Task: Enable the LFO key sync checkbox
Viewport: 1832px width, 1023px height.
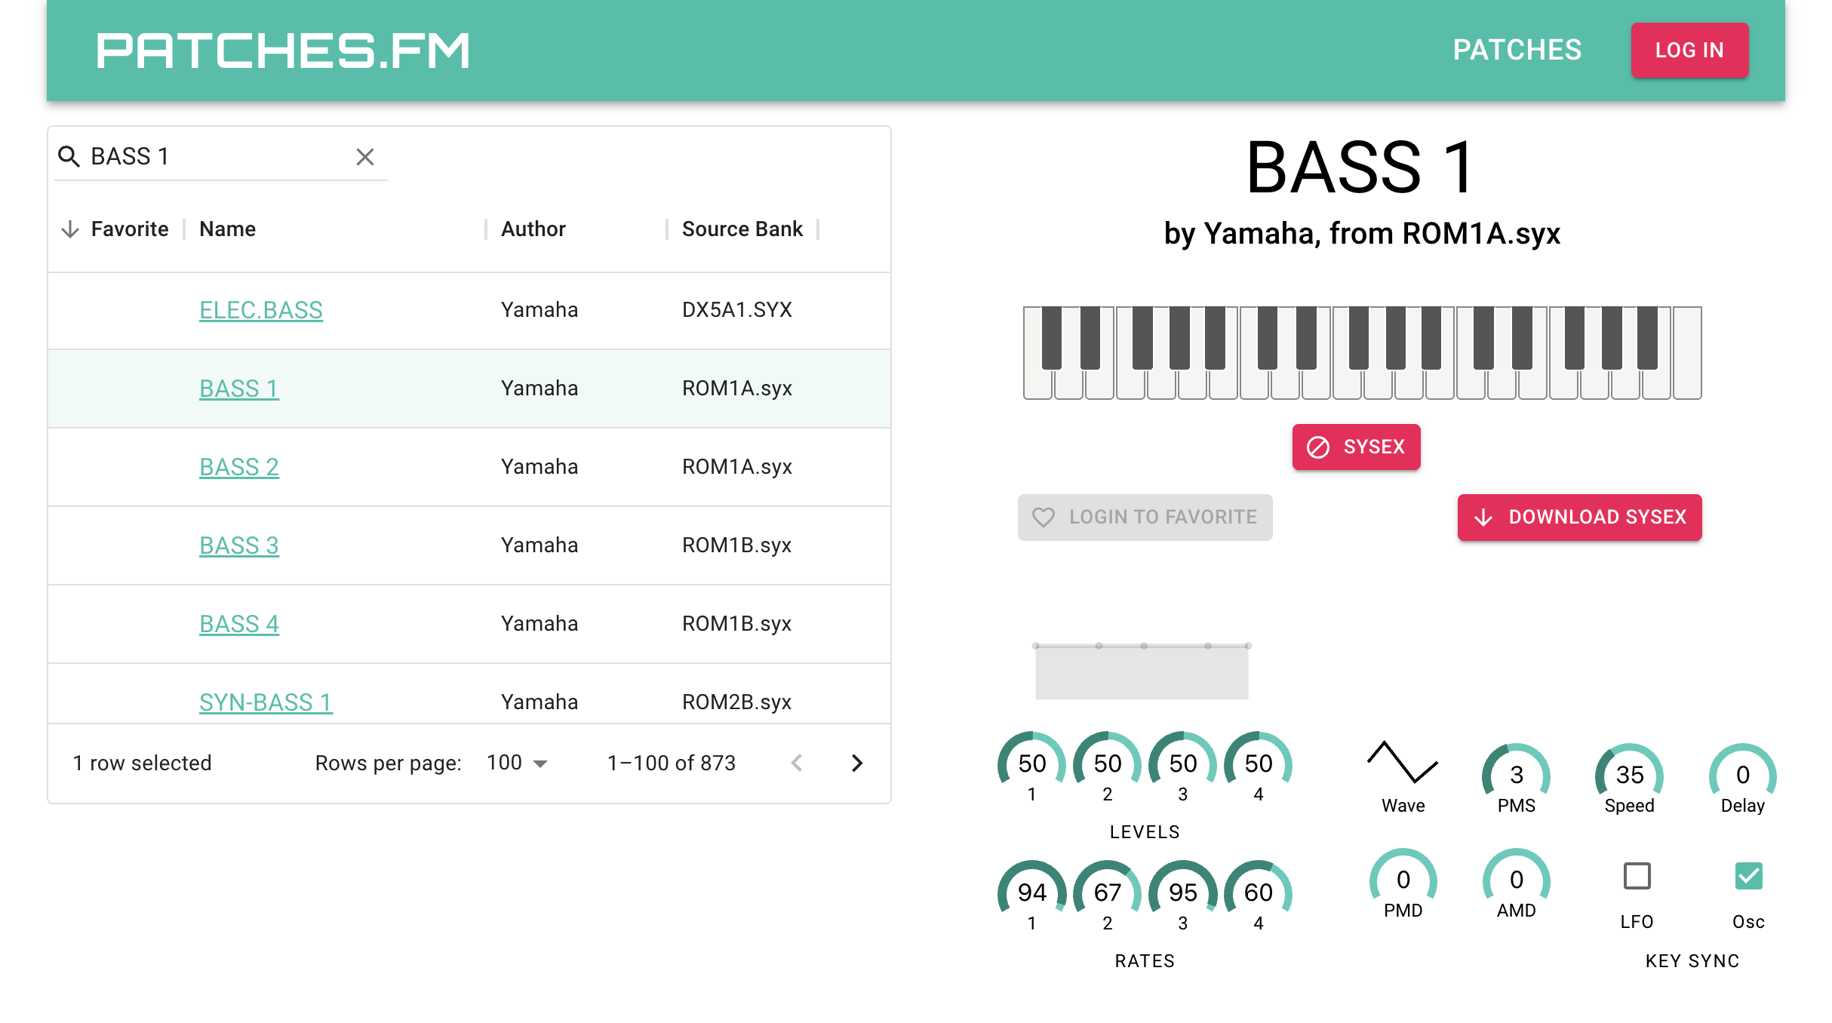Action: [1637, 876]
